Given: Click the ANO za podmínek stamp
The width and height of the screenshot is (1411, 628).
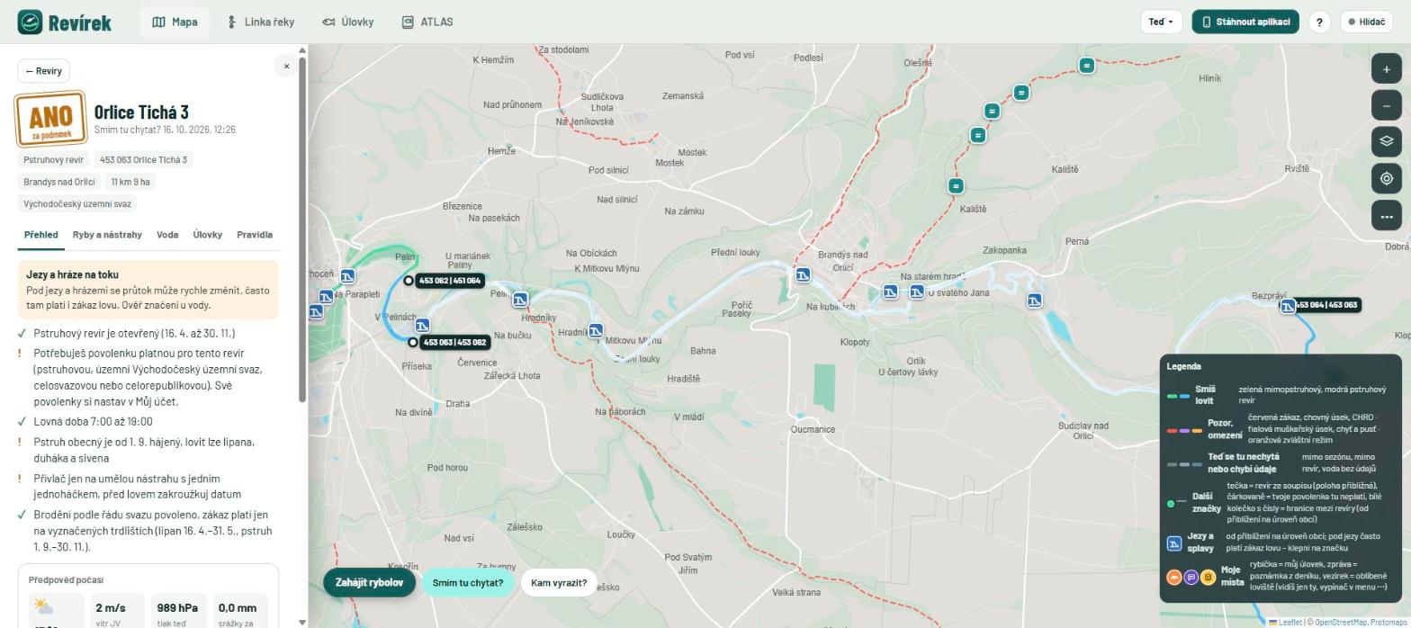Looking at the screenshot, I should [50, 119].
